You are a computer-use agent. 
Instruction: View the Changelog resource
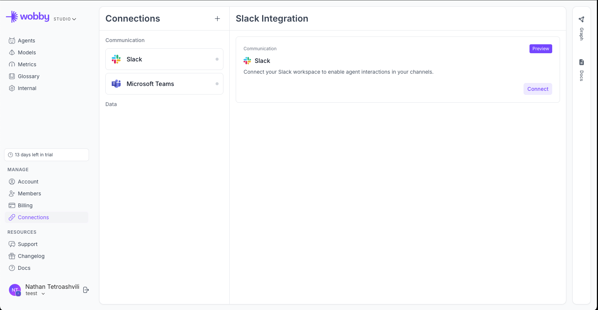coord(31,256)
